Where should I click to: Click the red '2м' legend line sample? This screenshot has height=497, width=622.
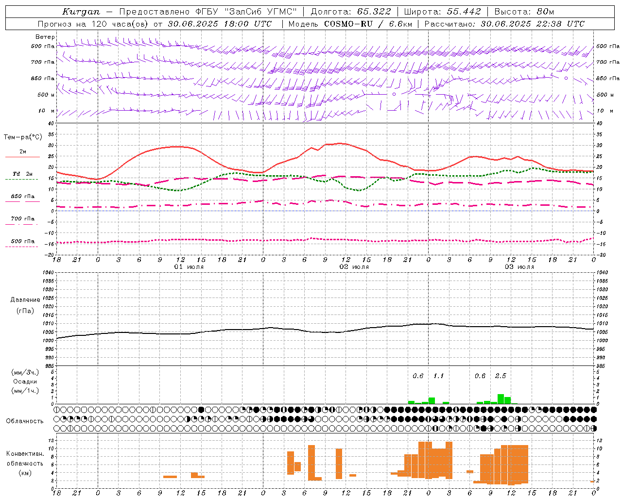(x=22, y=157)
